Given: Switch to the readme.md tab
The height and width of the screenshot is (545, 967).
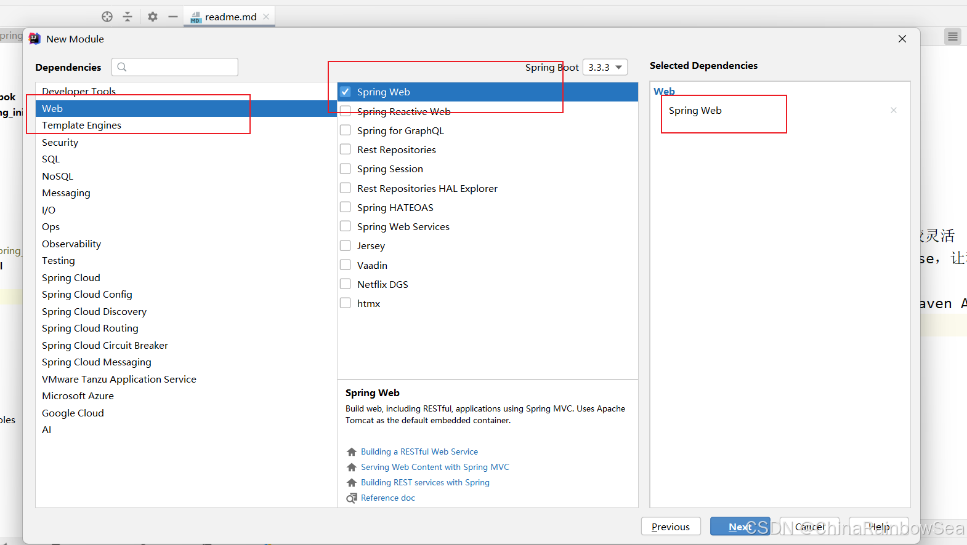Looking at the screenshot, I should (x=230, y=17).
